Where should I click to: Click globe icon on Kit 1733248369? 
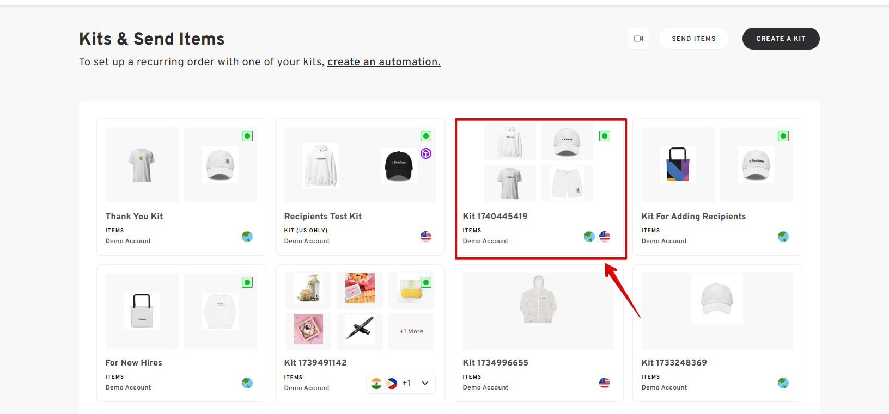(783, 383)
